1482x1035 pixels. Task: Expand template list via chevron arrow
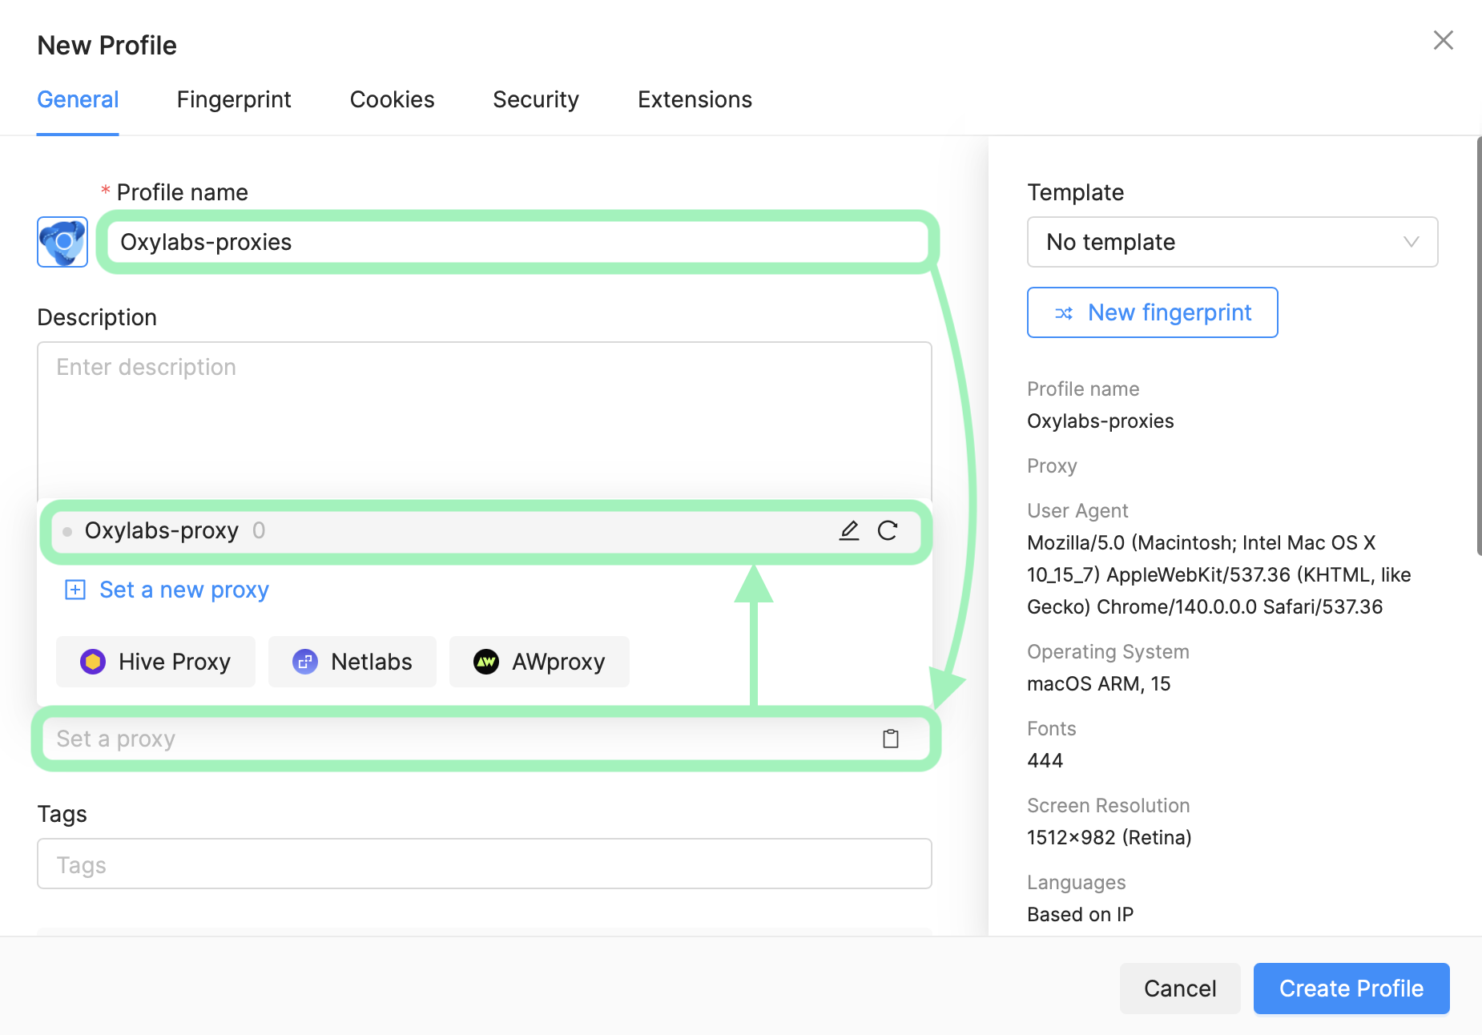(1412, 242)
